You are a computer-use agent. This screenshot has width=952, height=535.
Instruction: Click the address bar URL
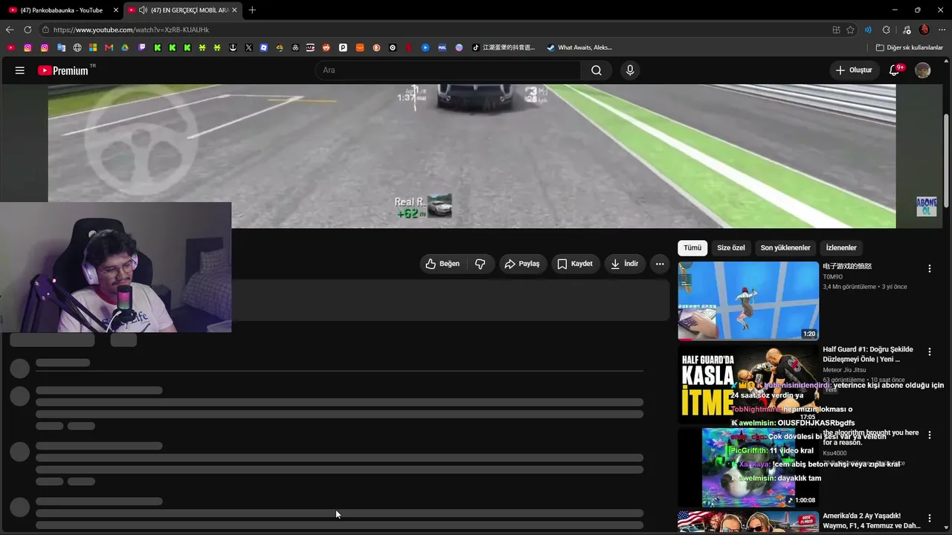(x=131, y=30)
